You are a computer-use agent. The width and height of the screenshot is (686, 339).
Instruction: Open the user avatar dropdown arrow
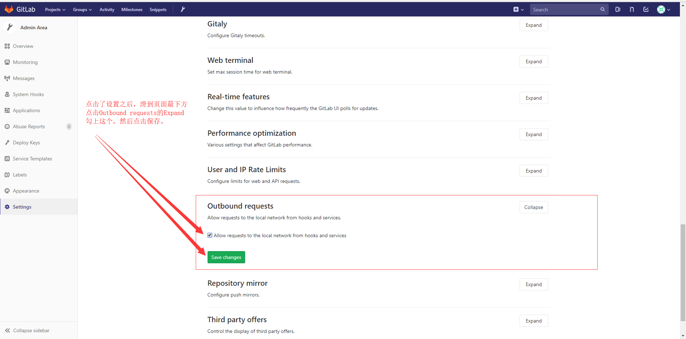[x=668, y=10]
